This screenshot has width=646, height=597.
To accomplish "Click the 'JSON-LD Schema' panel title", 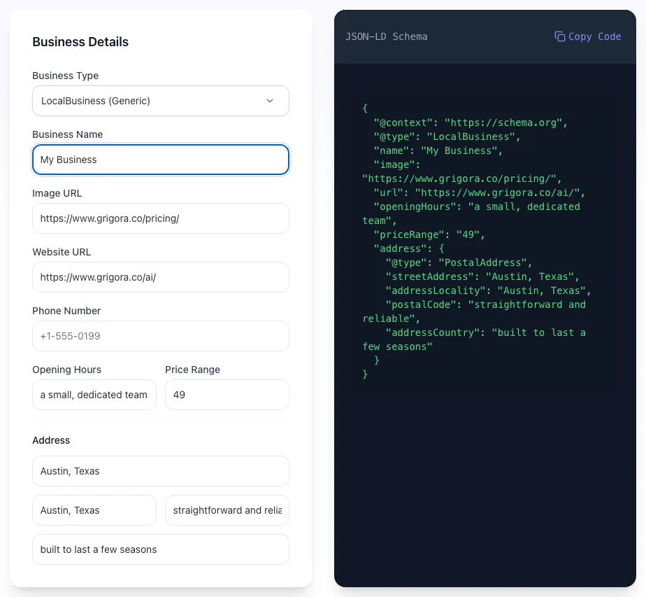I will 387,36.
